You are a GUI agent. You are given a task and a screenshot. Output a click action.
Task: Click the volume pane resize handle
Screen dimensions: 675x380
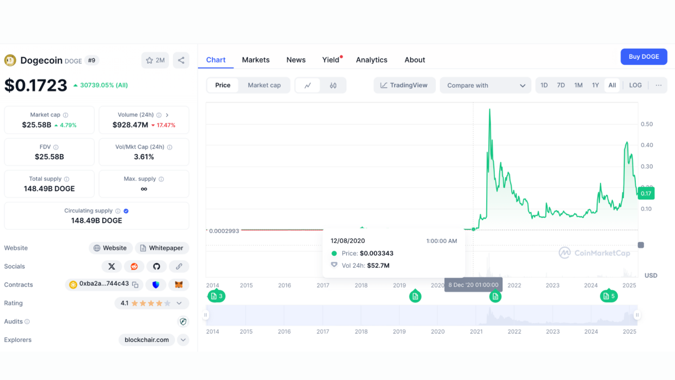pyautogui.click(x=641, y=245)
